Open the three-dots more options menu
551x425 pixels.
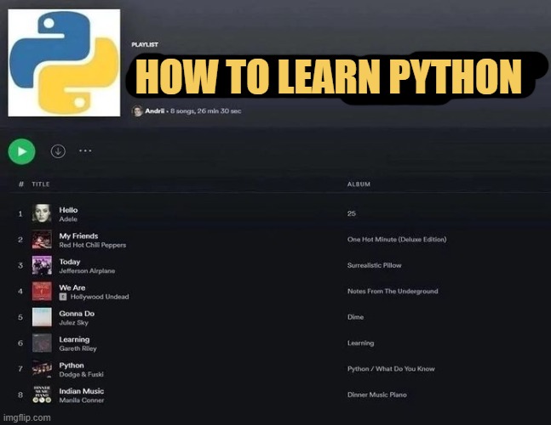tap(85, 150)
